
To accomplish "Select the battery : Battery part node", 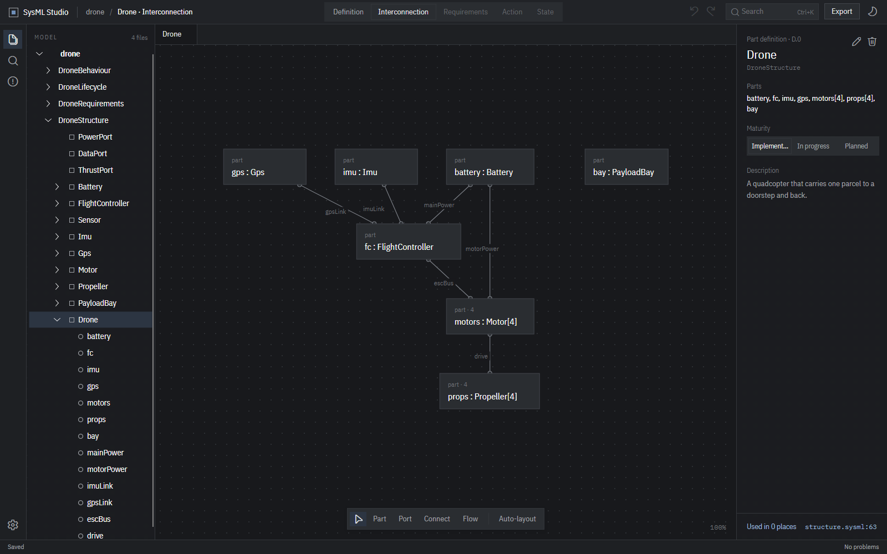I will click(490, 167).
